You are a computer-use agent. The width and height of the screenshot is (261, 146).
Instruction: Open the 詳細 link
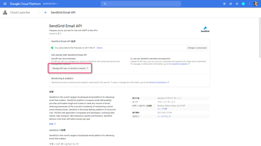click(x=51, y=124)
